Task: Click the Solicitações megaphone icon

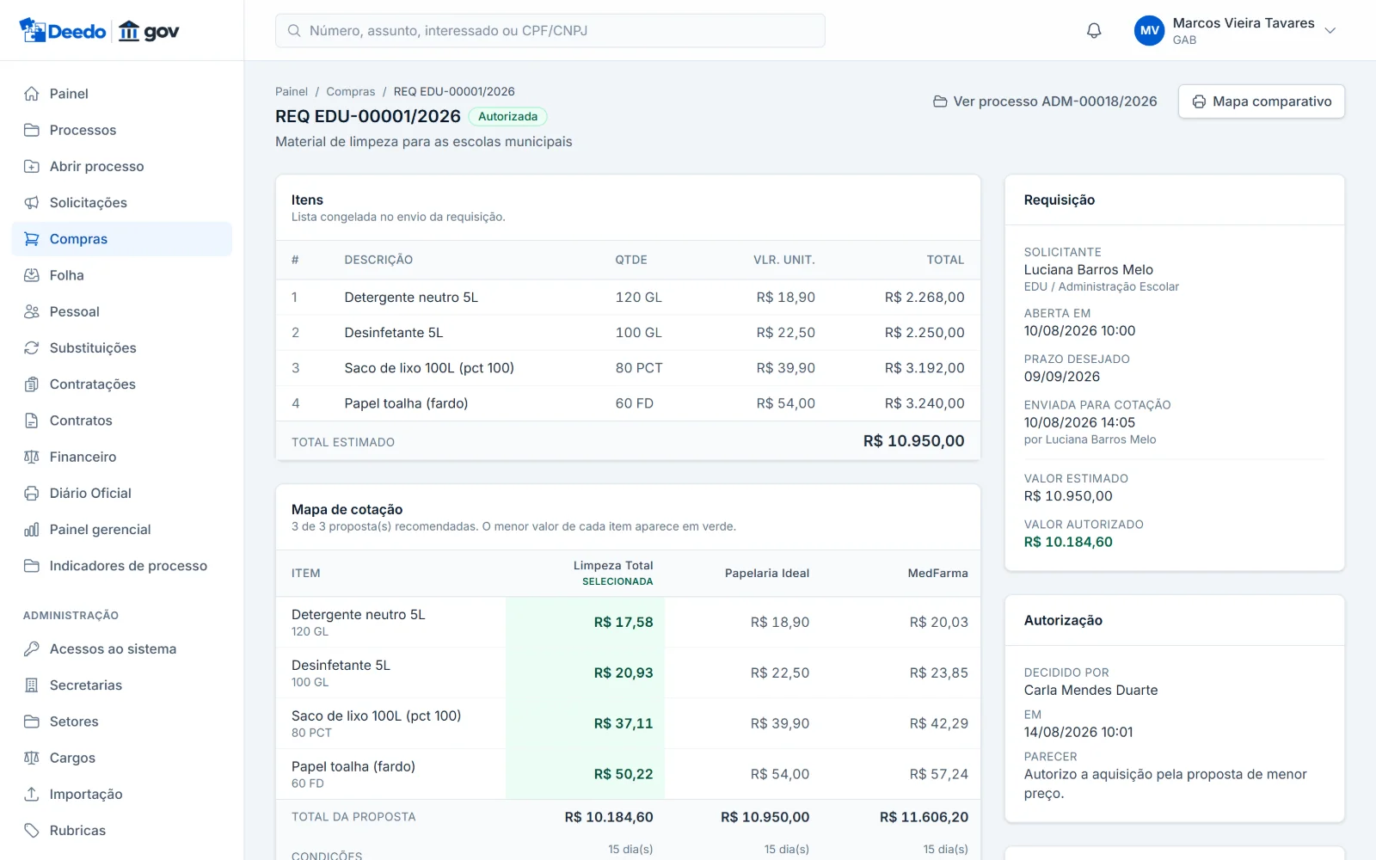Action: (32, 202)
